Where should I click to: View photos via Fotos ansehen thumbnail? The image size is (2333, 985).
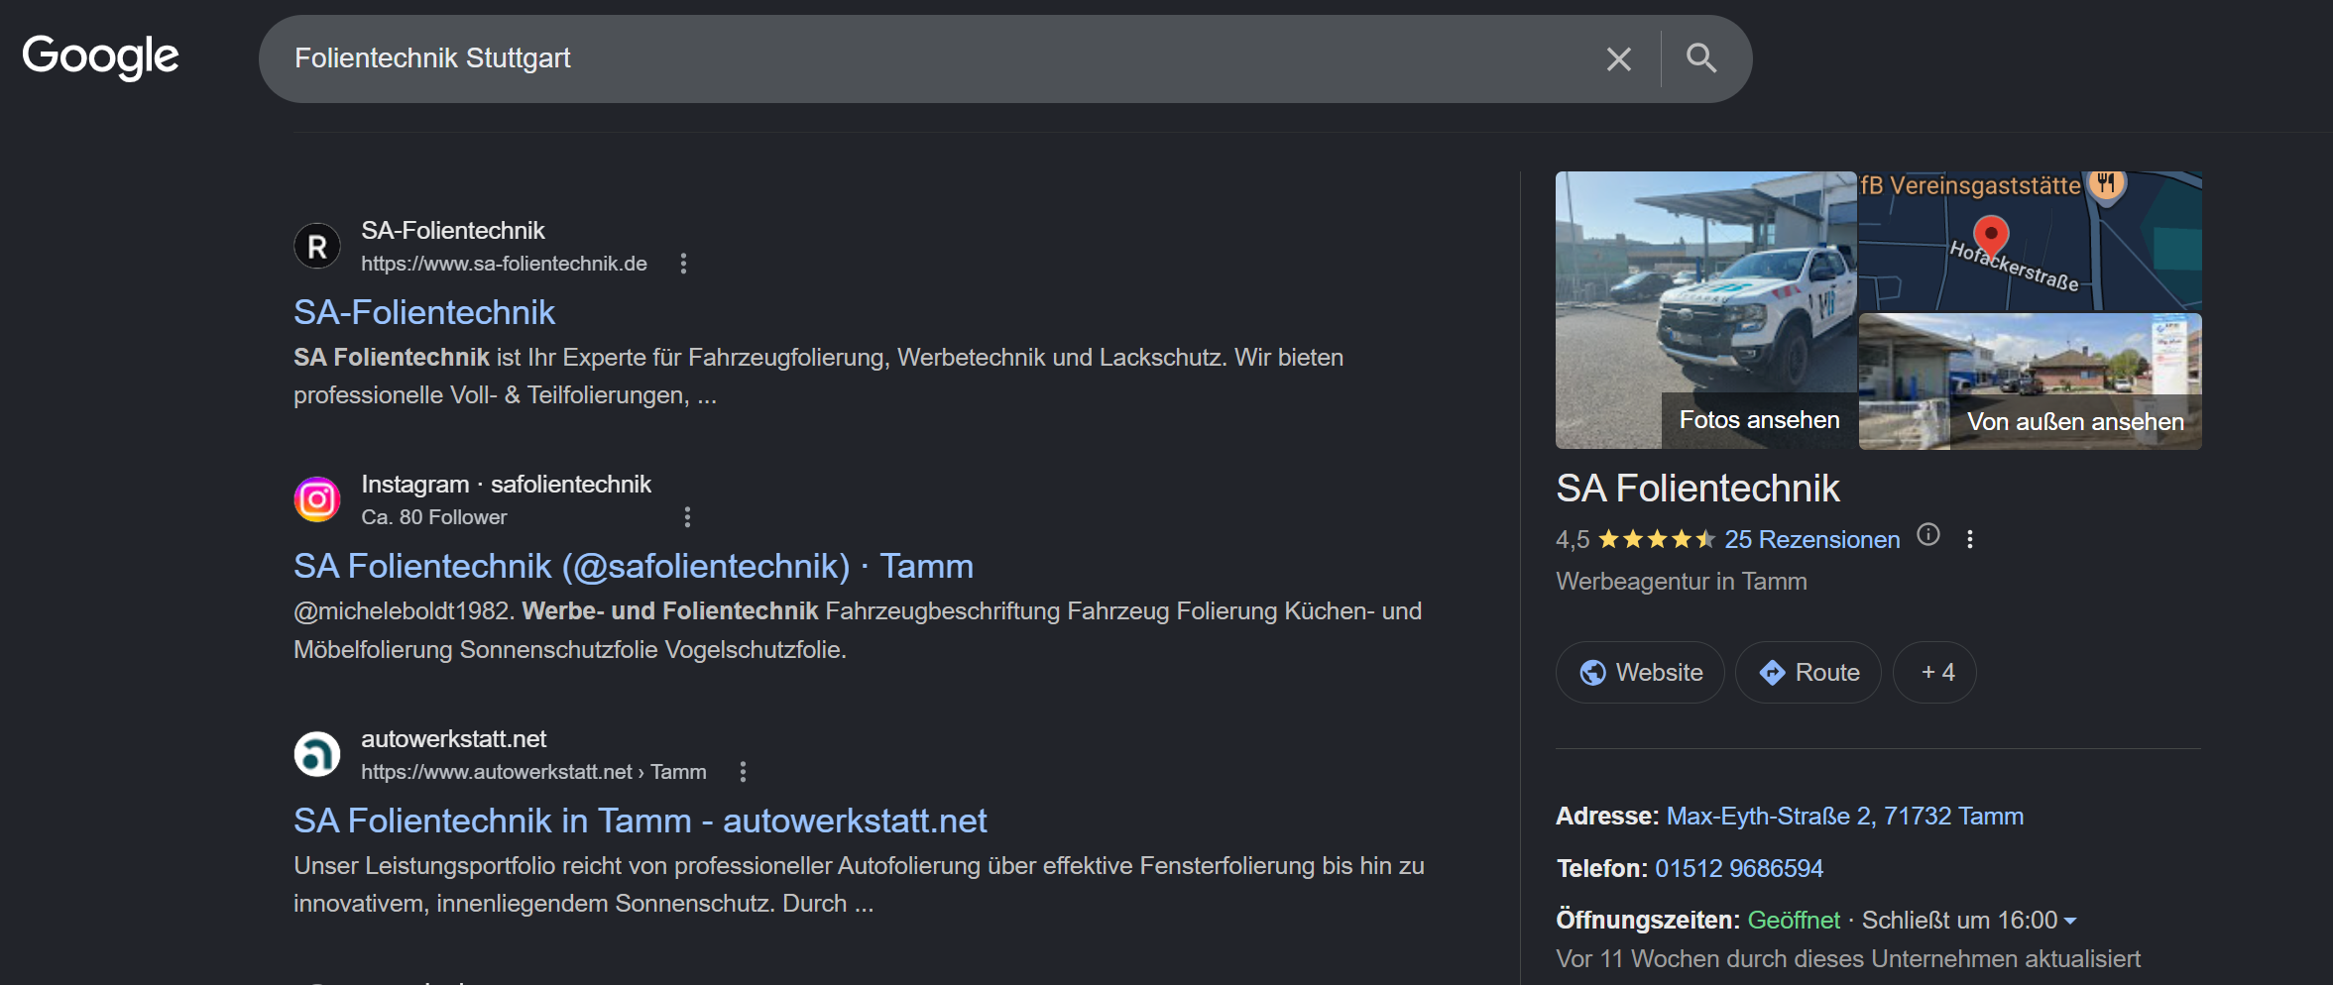1705,310
